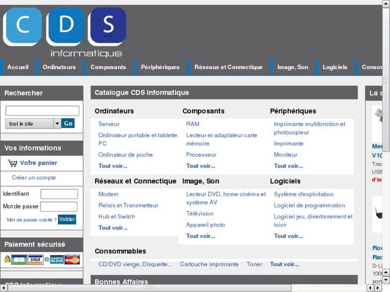The image size is (390, 292).
Task: Select Tout voir under Logiciels
Action: [288, 236]
